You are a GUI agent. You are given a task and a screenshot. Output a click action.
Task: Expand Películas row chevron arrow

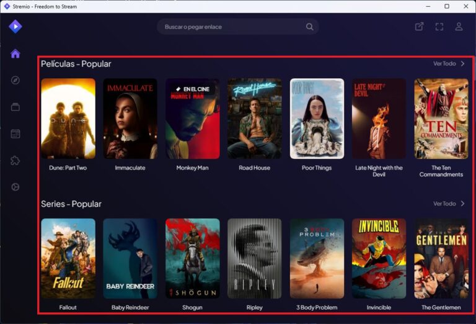[x=462, y=63]
